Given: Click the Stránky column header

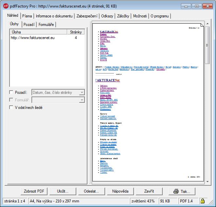Looking at the screenshot, I should (76, 32).
